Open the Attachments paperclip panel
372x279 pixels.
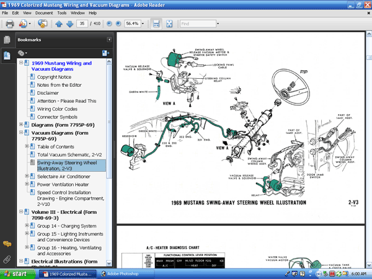7,259
